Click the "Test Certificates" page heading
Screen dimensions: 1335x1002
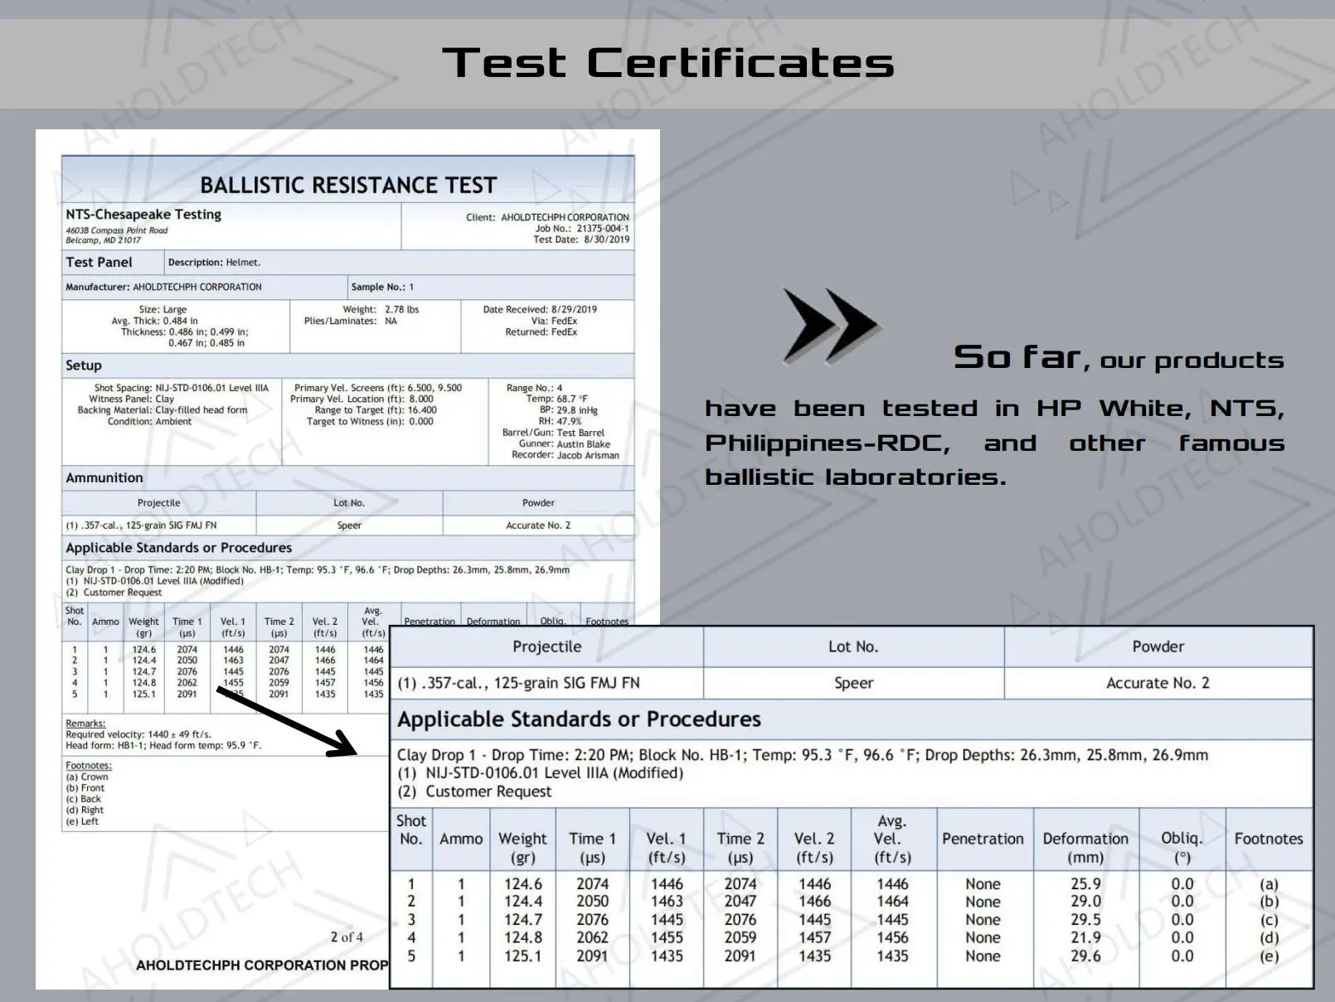pyautogui.click(x=668, y=63)
